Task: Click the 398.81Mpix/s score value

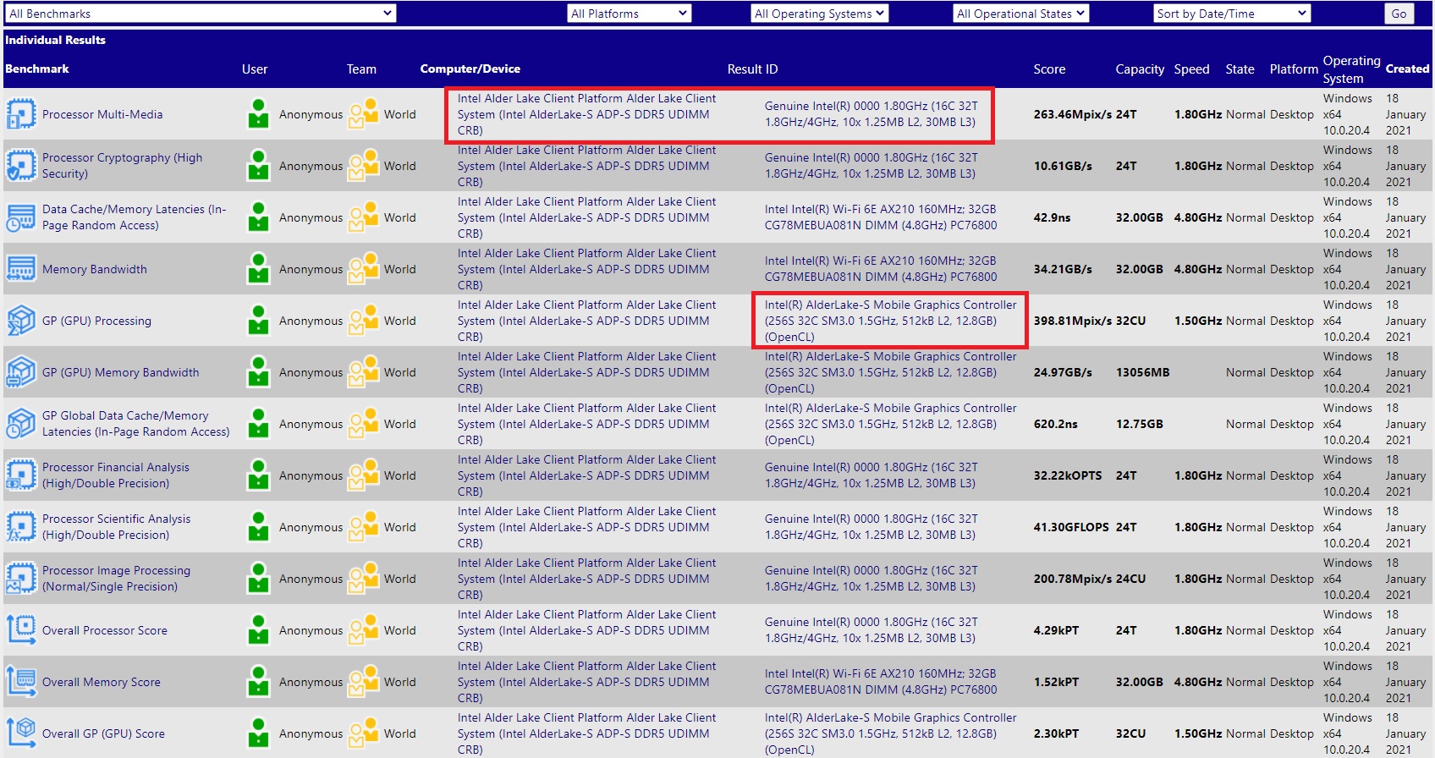Action: point(1073,321)
